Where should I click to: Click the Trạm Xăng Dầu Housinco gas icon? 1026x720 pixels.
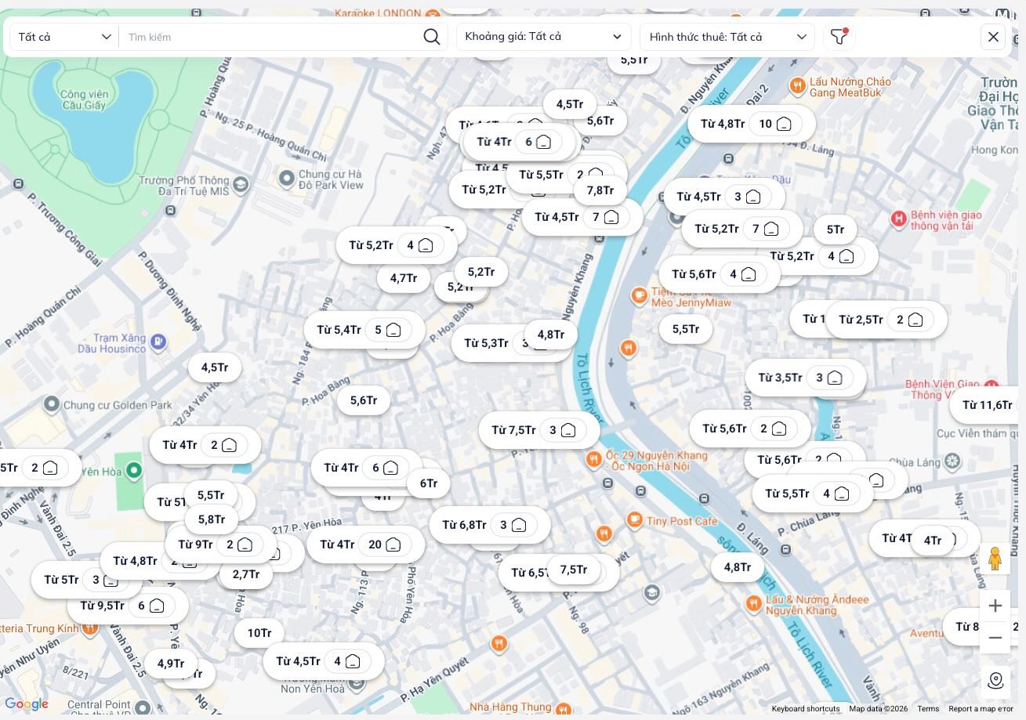(158, 342)
